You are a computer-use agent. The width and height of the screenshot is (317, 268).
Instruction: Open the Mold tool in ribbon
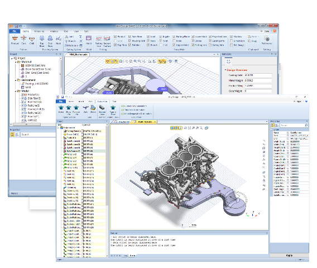(x=89, y=40)
